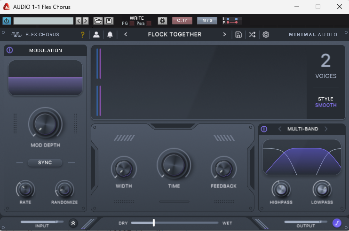The width and height of the screenshot is (349, 231).
Task: Click the double chevron up icon
Action: point(73,223)
